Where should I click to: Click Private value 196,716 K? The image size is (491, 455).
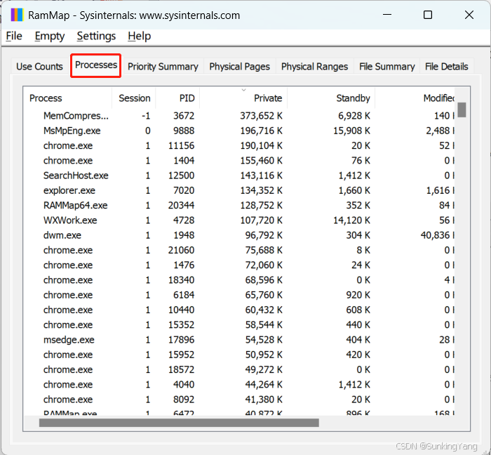coord(261,131)
